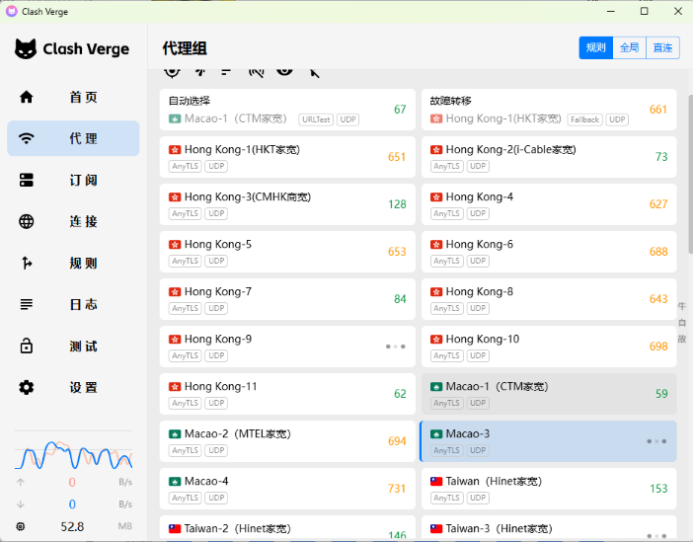Image resolution: width=693 pixels, height=542 pixels.
Task: Switch proxy mode to 全局 (Global)
Action: pos(629,47)
